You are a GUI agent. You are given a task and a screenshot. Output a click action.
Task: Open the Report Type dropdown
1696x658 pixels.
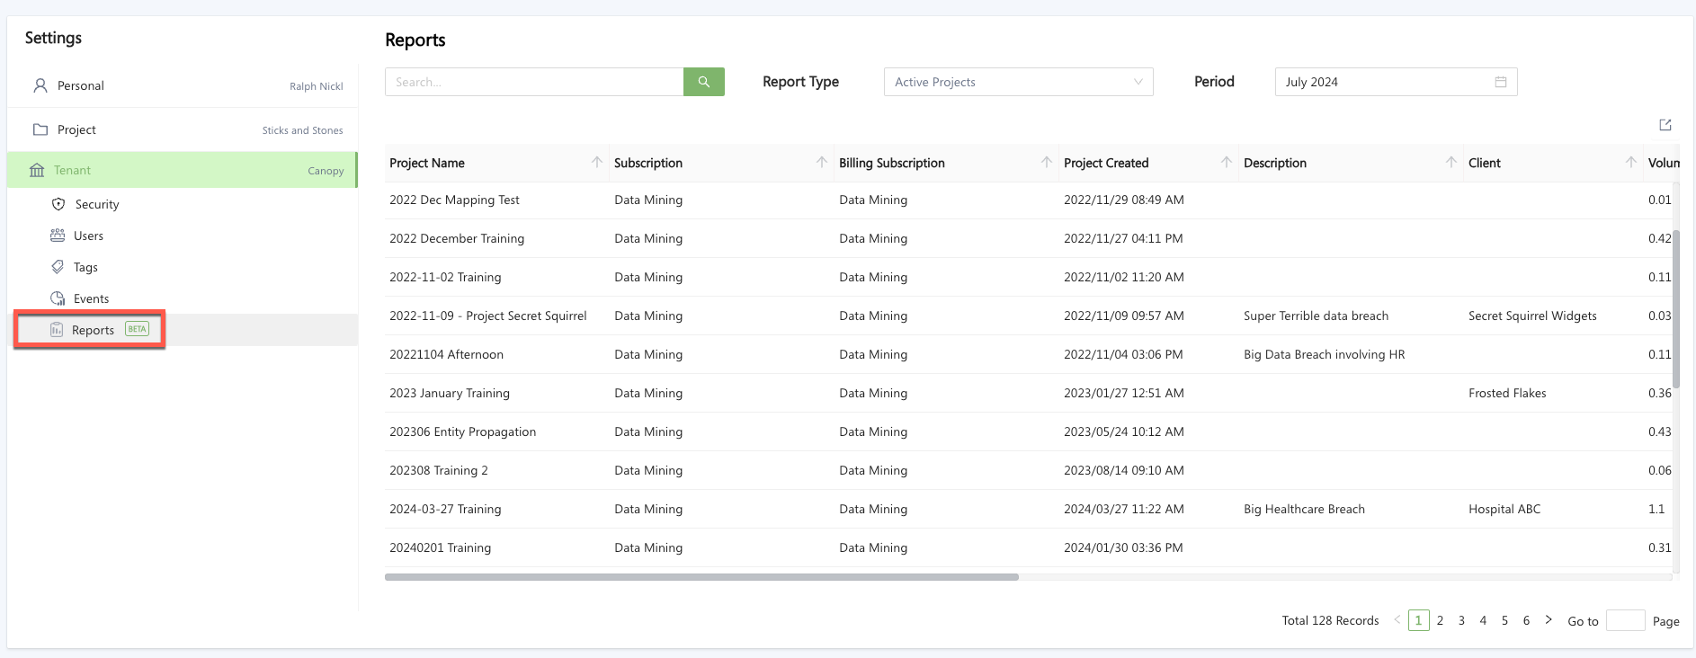[1018, 82]
